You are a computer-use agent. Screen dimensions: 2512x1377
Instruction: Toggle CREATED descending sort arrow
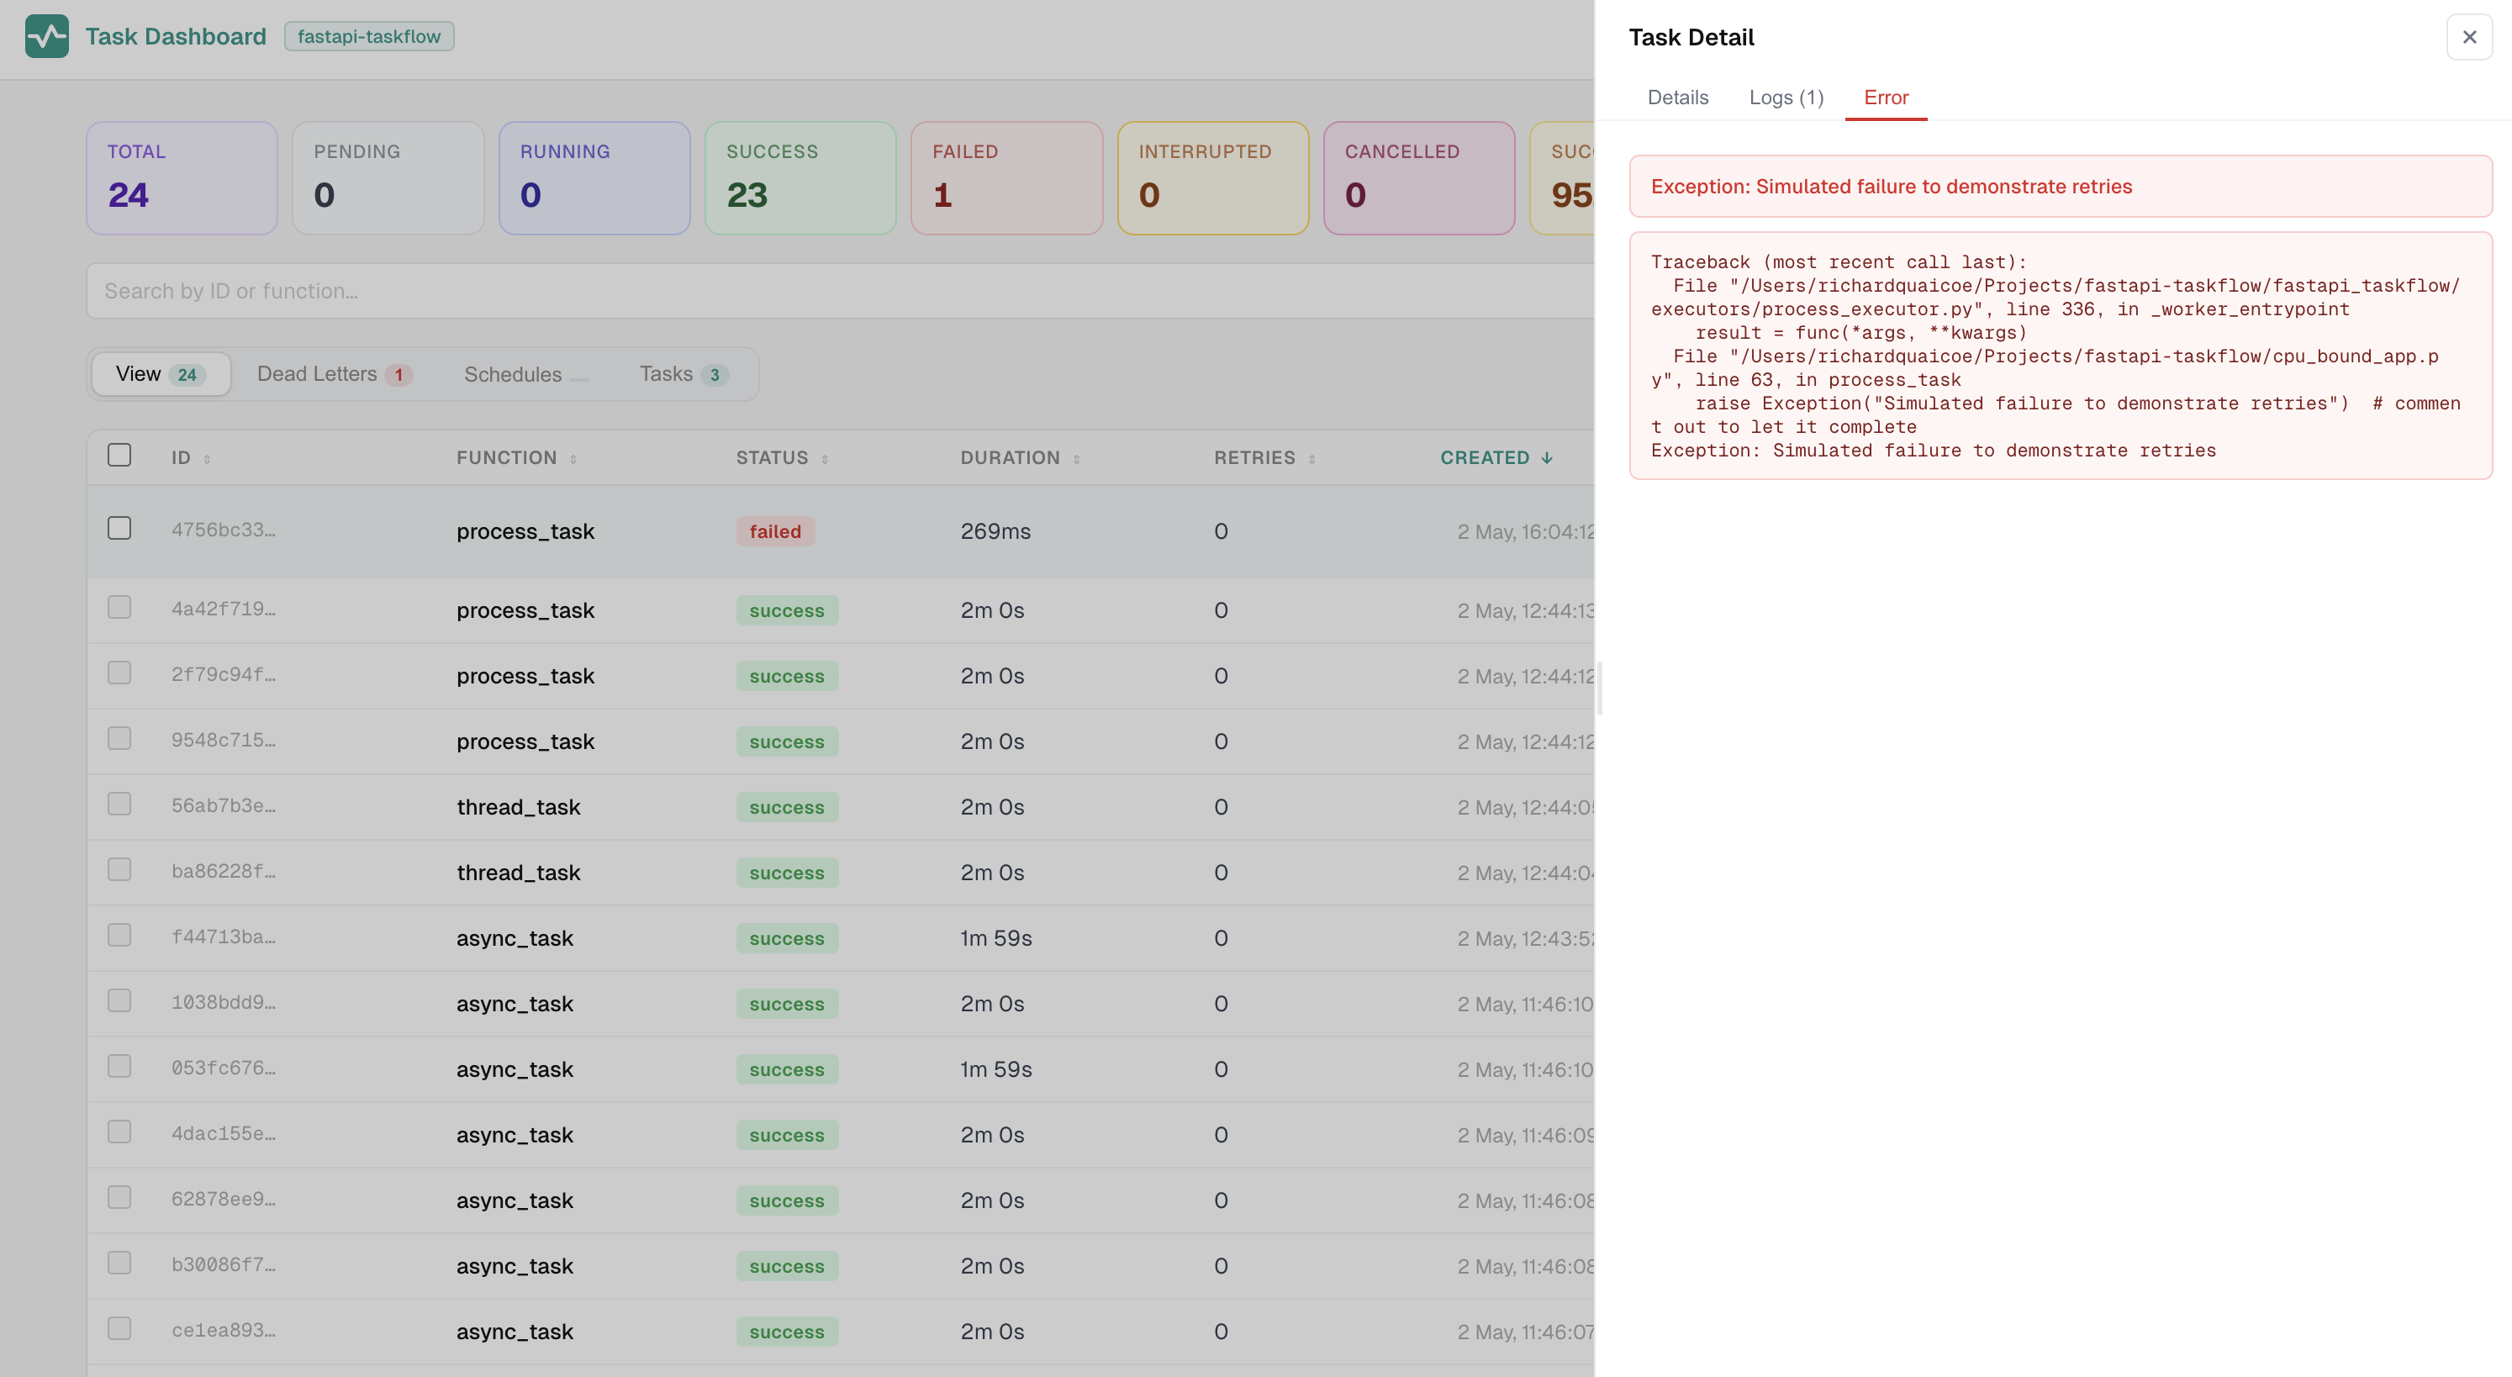pos(1547,457)
